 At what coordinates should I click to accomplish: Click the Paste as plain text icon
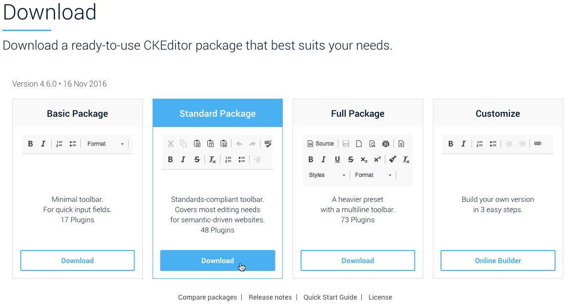211,144
